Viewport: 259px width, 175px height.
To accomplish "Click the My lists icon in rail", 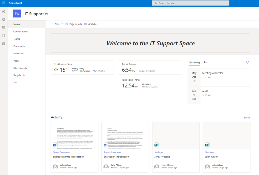I will (4, 43).
